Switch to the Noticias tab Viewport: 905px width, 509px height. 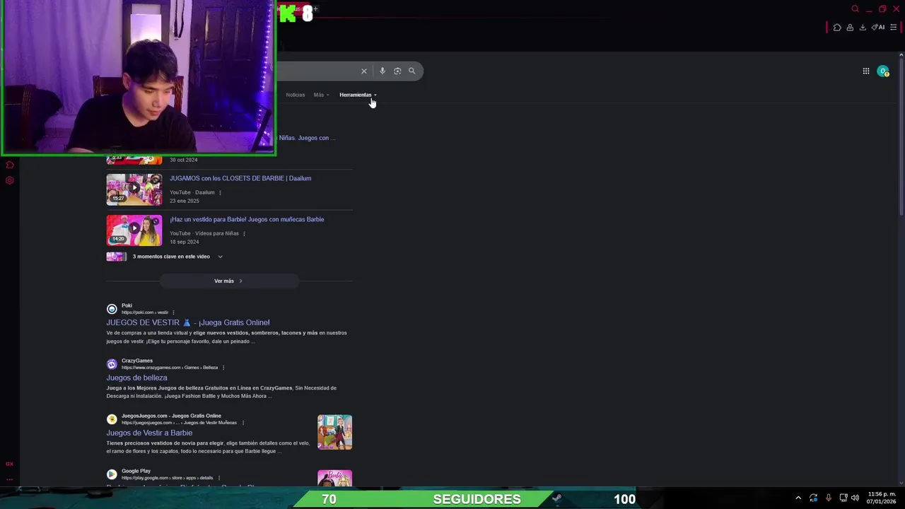point(296,95)
